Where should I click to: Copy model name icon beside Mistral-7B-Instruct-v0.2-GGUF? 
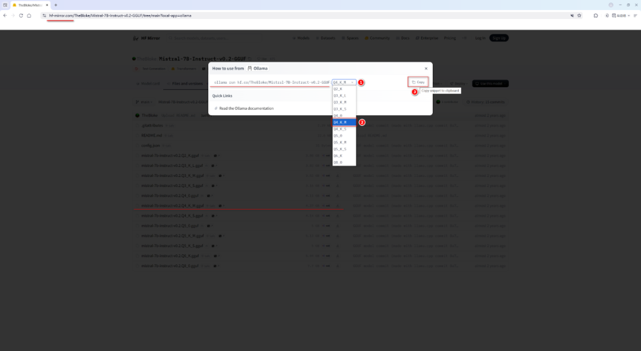click(250, 59)
